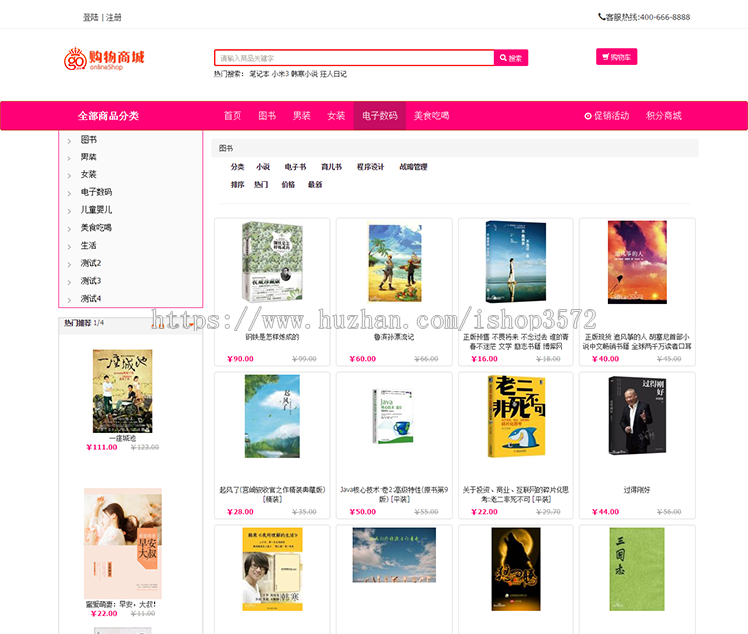Expand chevron beside 生活
This screenshot has height=634, width=748.
pyautogui.click(x=69, y=246)
